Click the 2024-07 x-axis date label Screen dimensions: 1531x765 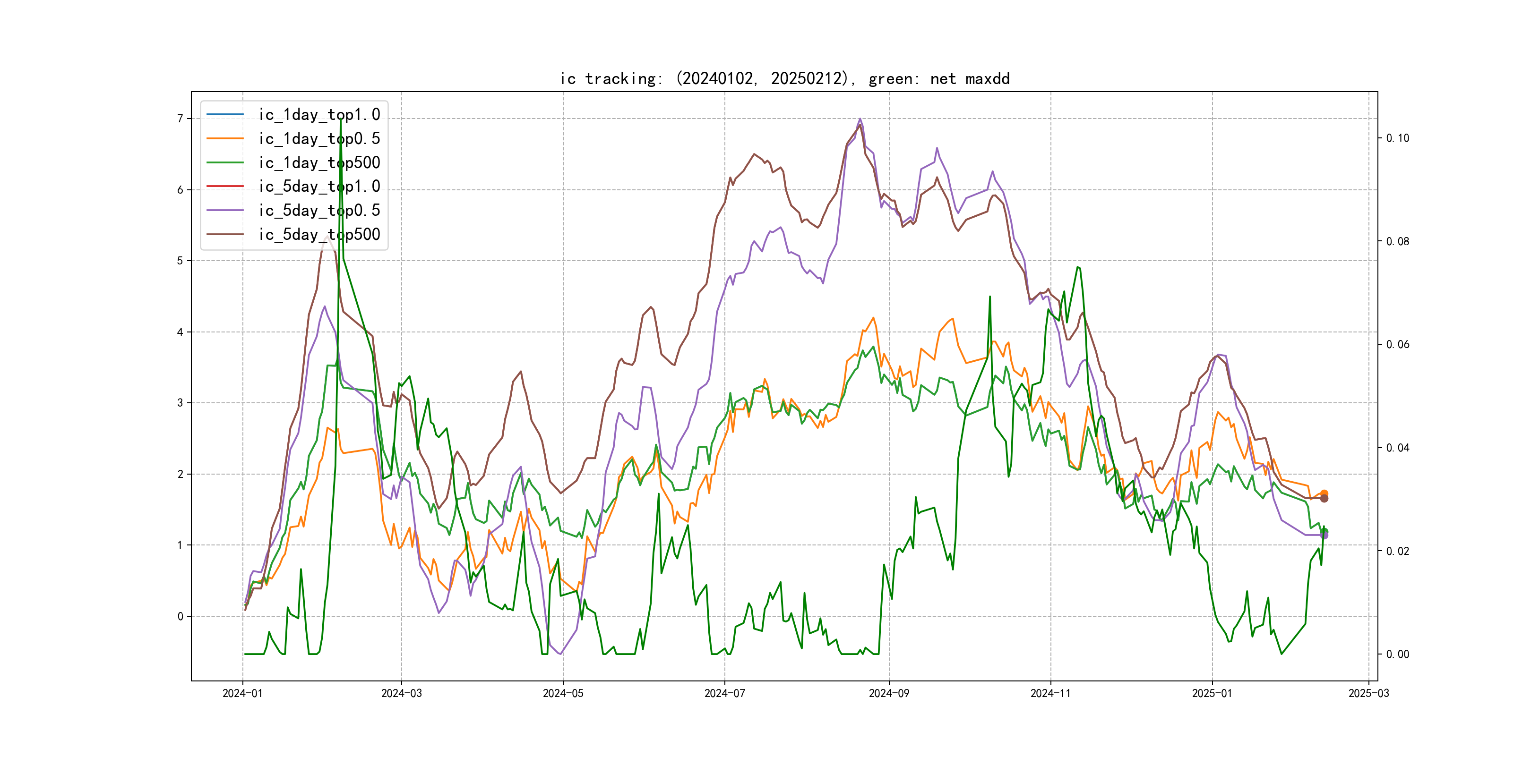[x=724, y=693]
